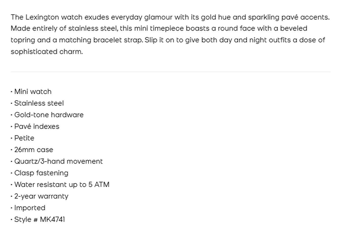The image size is (343, 239).
Task: Click the "Clasp fastening" list item
Action: click(41, 173)
